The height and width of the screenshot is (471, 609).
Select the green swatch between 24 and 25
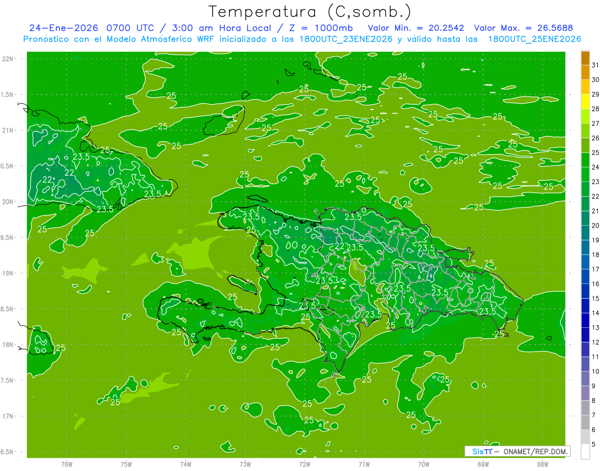coord(585,160)
